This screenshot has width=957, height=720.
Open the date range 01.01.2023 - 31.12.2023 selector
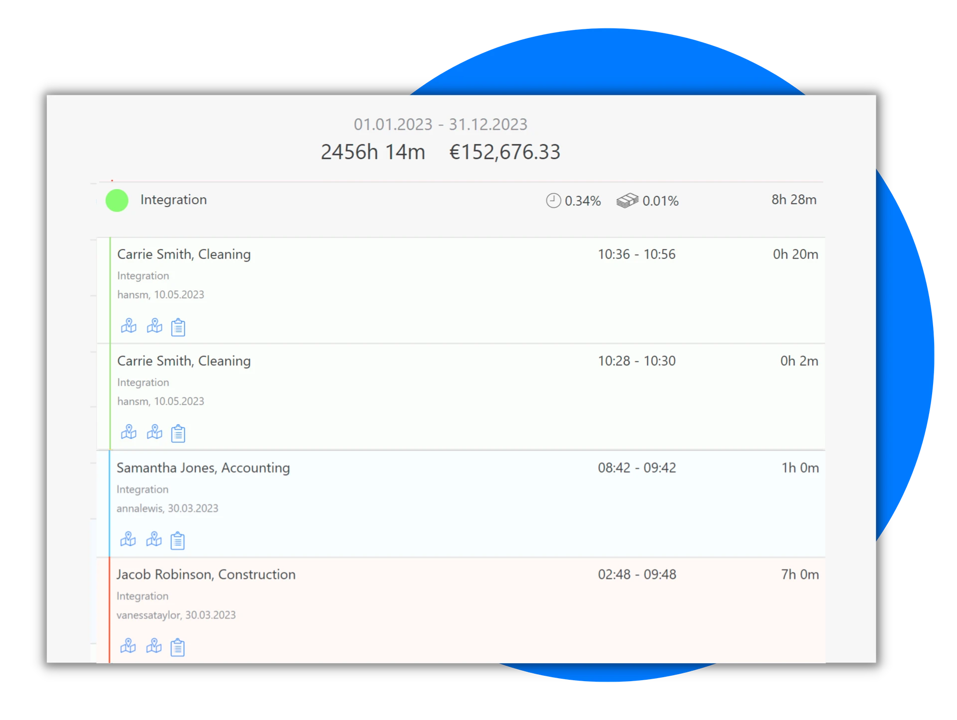tap(441, 124)
